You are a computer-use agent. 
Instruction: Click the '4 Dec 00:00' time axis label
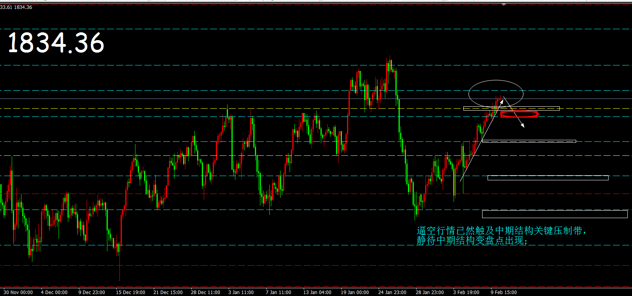[x=54, y=292]
